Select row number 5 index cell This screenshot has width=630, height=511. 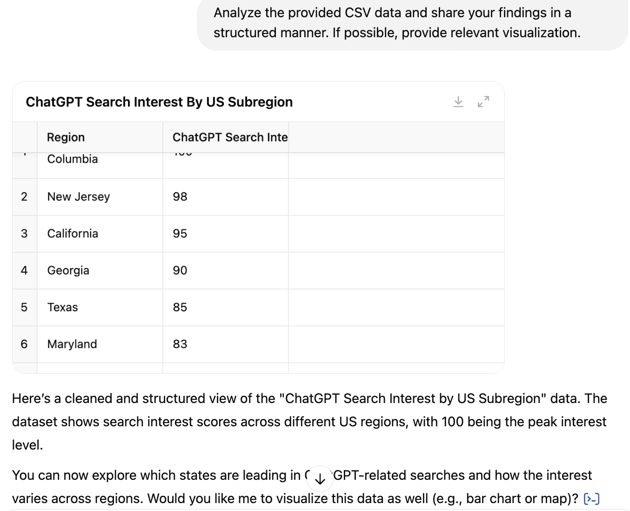click(x=25, y=307)
